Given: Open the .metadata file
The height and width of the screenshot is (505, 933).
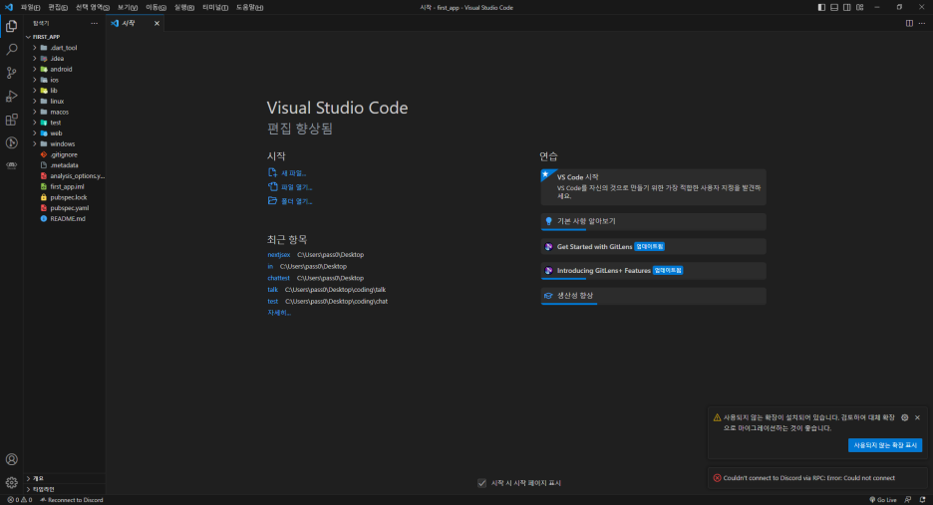Looking at the screenshot, I should (64, 165).
